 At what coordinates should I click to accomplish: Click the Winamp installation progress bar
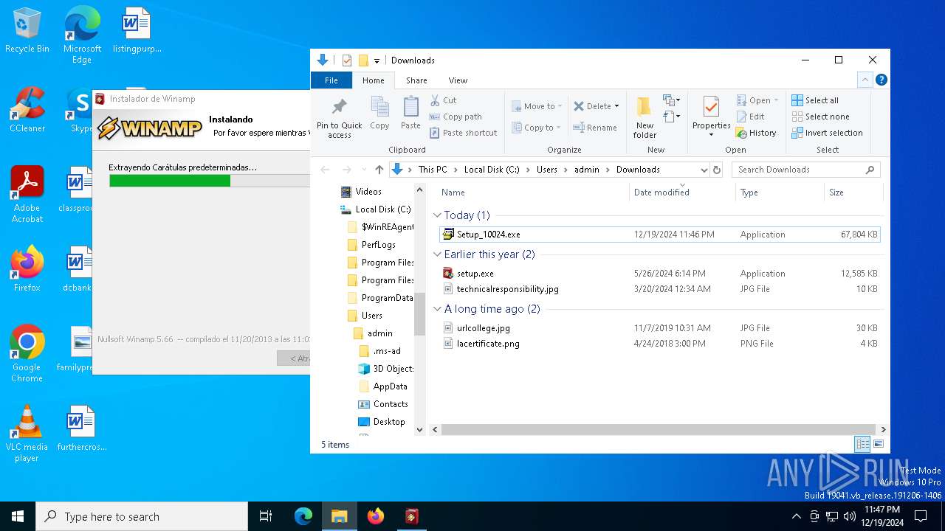[x=209, y=181]
